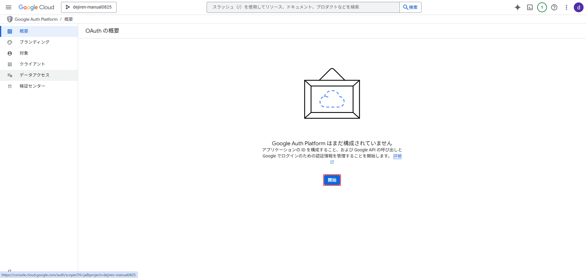Open 検証センター sidebar item
This screenshot has width=586, height=278.
click(x=32, y=86)
